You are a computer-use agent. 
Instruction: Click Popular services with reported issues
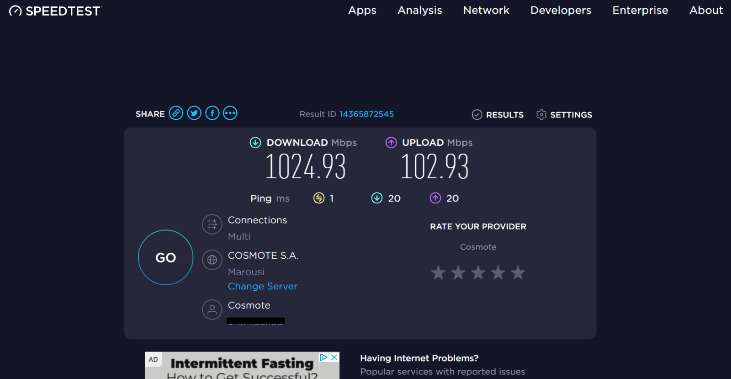443,372
